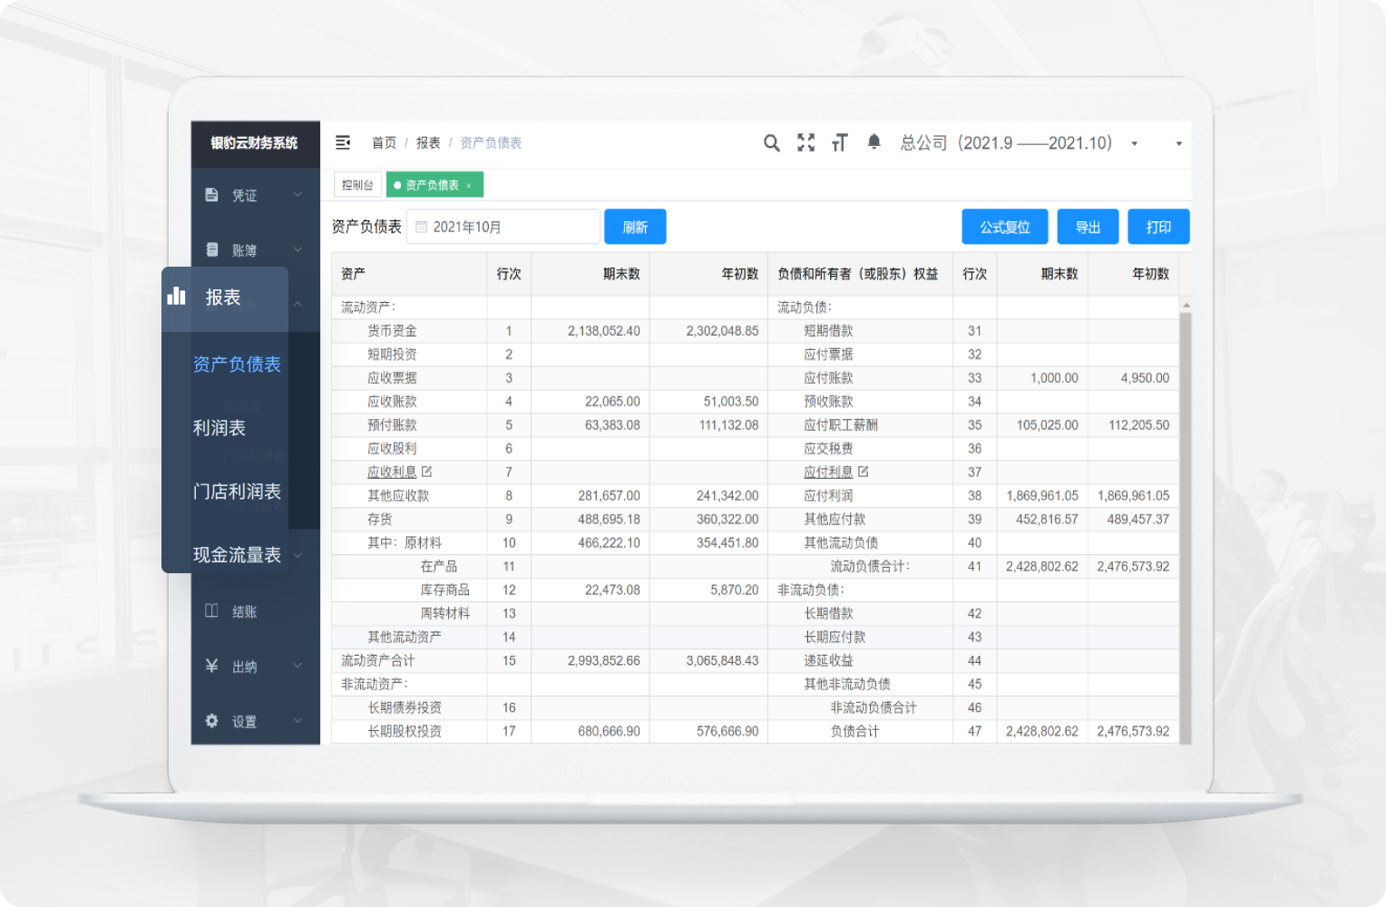1386x907 pixels.
Task: Expand the 账簿 sidebar menu
Action: coord(255,249)
